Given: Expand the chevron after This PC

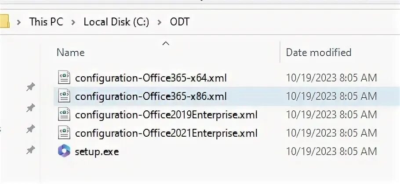Looking at the screenshot, I should (73, 22).
